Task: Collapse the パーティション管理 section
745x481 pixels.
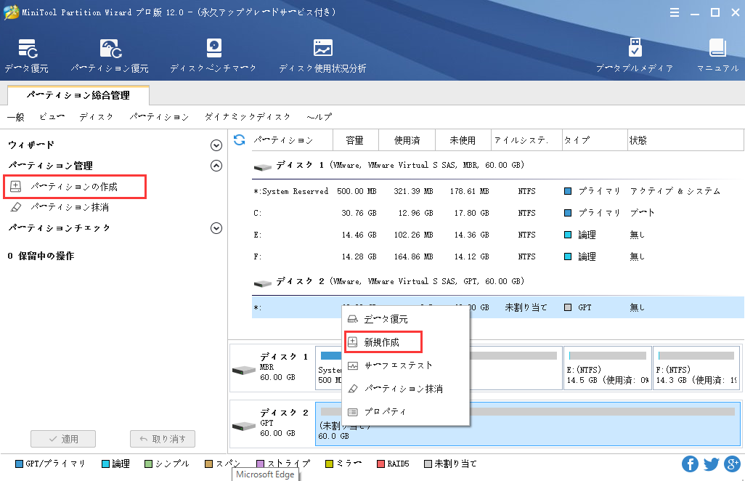Action: (216, 166)
